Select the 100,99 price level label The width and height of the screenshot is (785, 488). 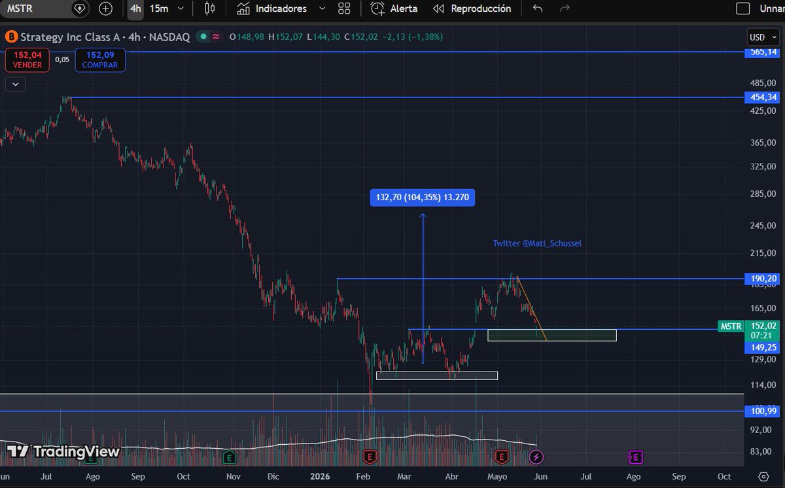pos(762,411)
